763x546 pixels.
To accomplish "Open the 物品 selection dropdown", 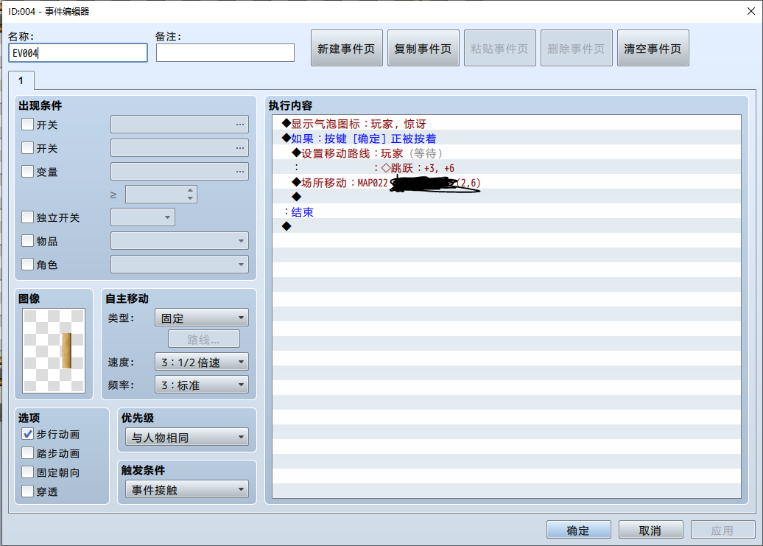I will pos(180,241).
